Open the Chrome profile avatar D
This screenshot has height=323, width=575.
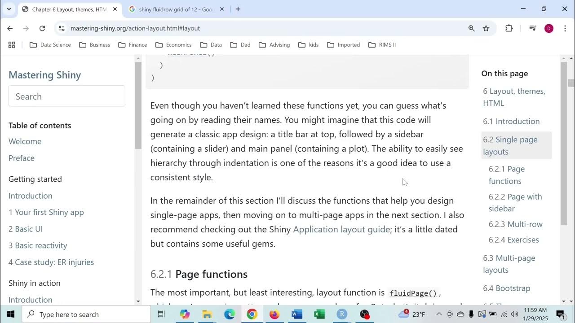[x=548, y=28]
